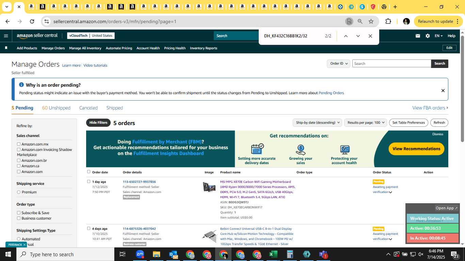Switch to the Shipped orders tab
Image resolution: width=465 pixels, height=261 pixels.
115,108
